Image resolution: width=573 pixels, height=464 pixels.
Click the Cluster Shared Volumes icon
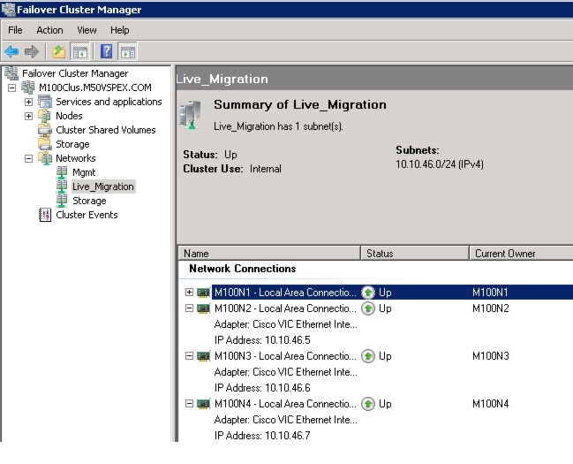click(45, 130)
